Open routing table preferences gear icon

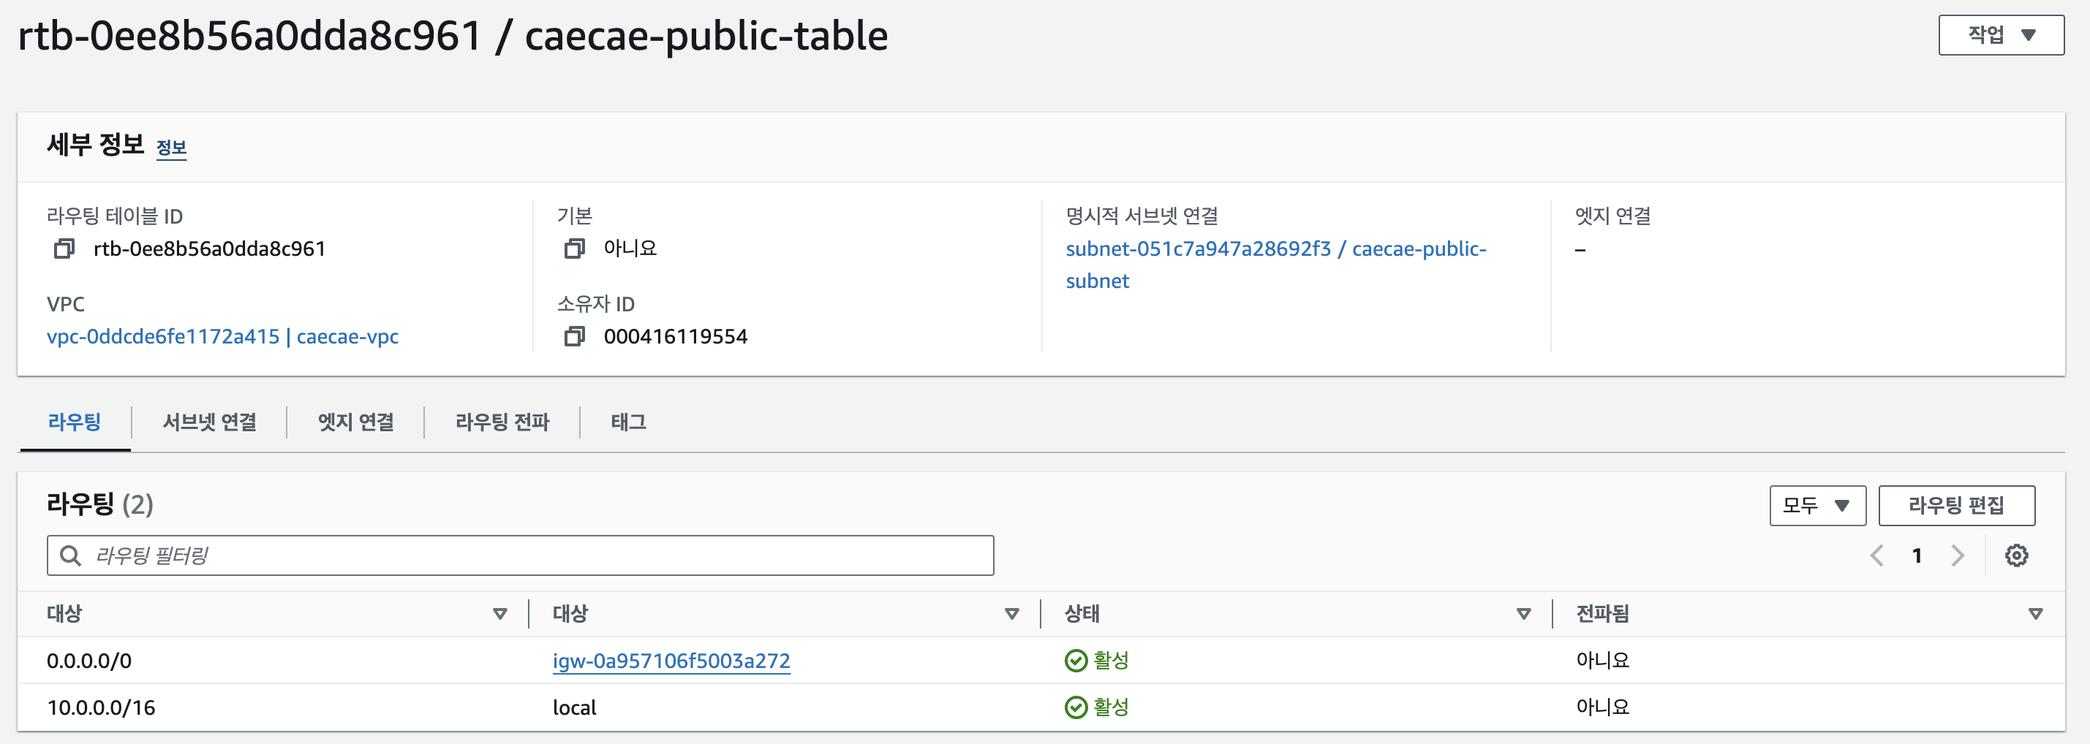2016,556
